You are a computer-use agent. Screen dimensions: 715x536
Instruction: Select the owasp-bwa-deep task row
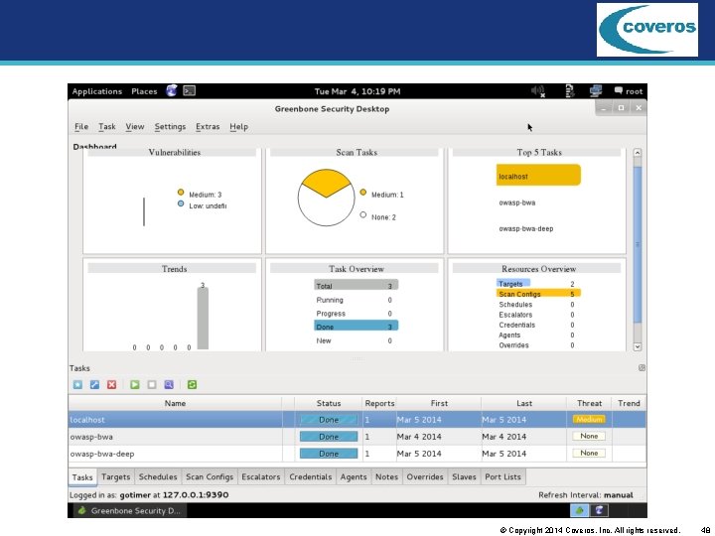click(x=357, y=454)
